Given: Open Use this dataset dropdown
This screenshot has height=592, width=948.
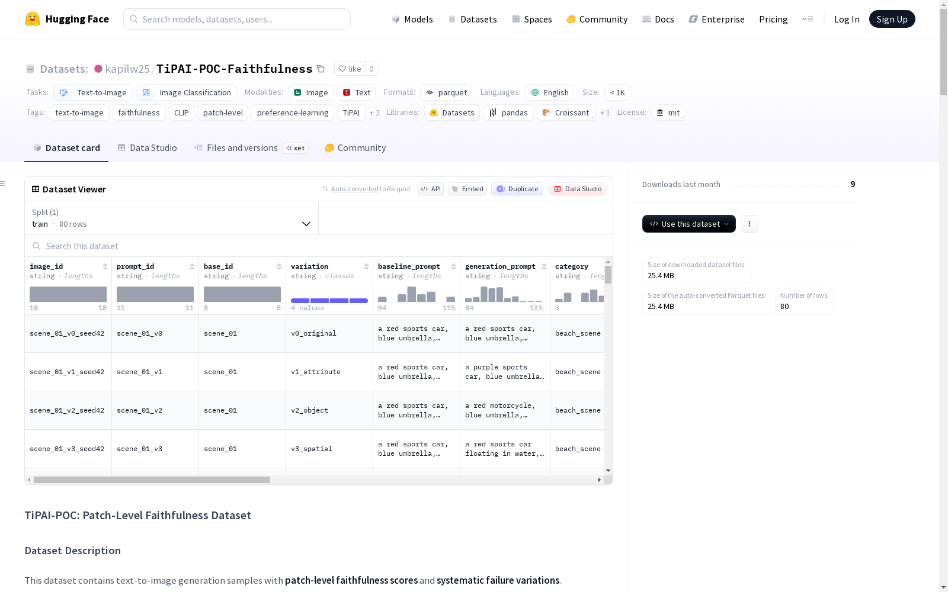Looking at the screenshot, I should click(688, 224).
